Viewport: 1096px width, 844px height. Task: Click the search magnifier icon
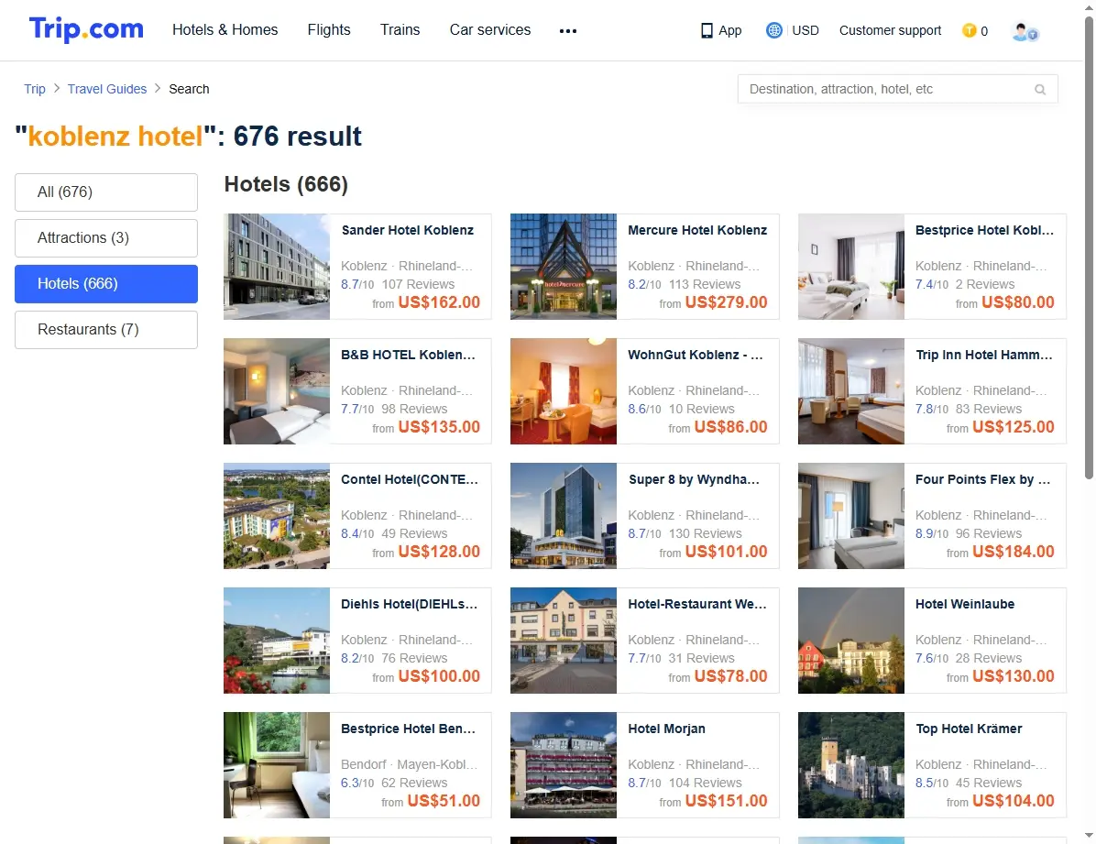tap(1040, 90)
